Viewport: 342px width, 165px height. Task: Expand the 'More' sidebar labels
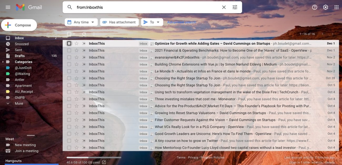click(19, 104)
